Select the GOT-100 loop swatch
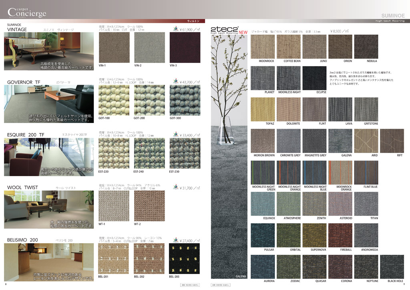The image size is (410, 290). pyautogui.click(x=114, y=100)
